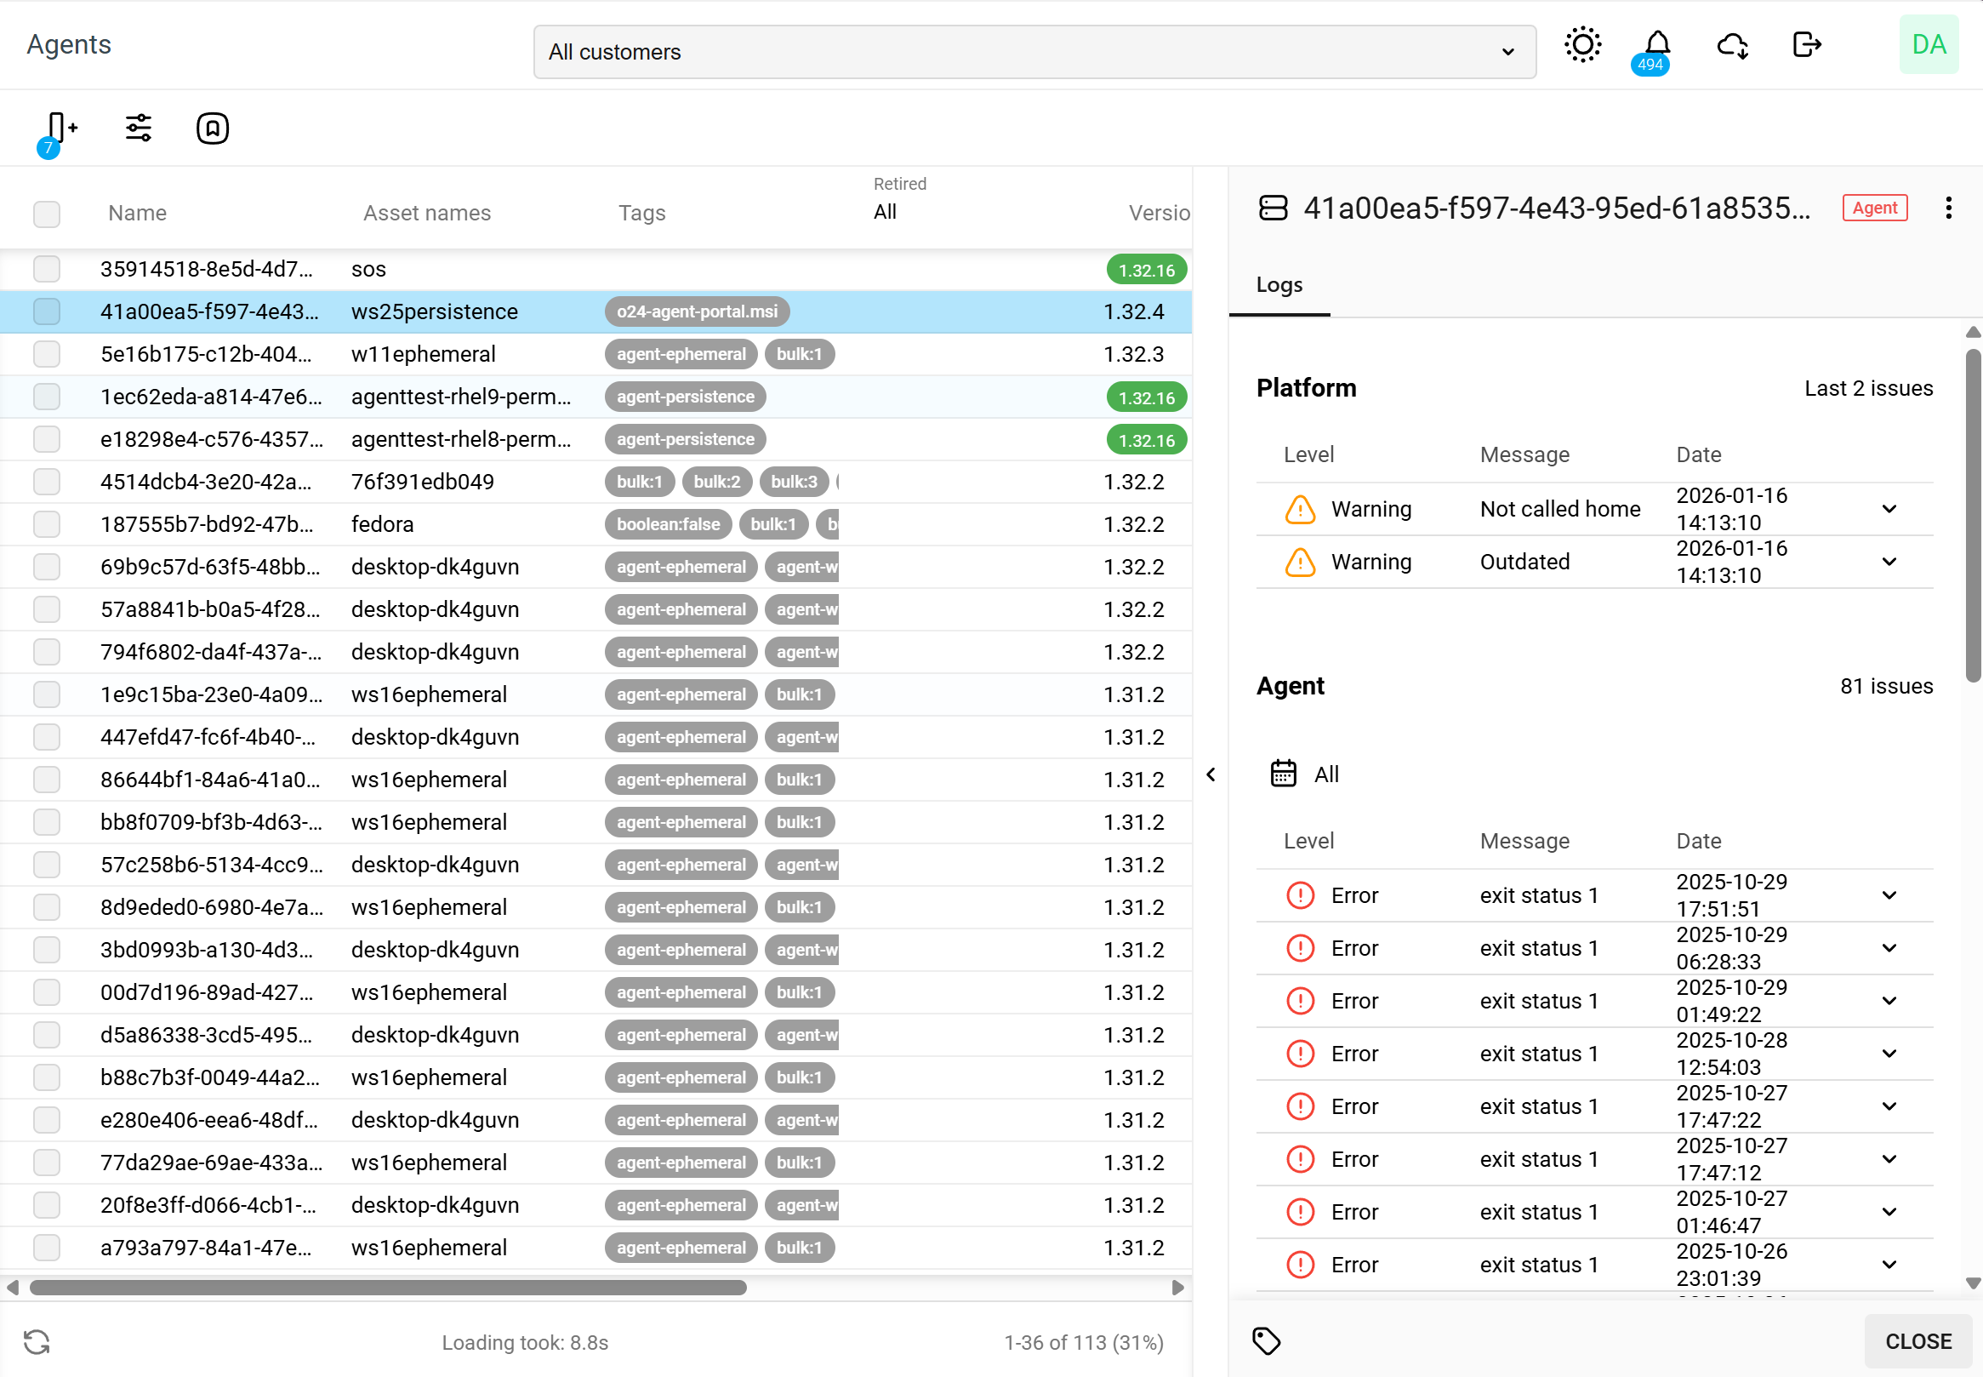The height and width of the screenshot is (1377, 1983).
Task: Open the filter sliders icon
Action: (139, 129)
